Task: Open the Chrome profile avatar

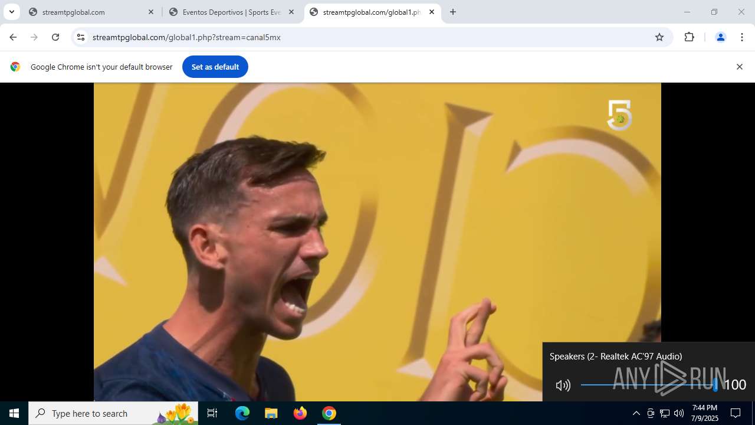Action: 720,37
